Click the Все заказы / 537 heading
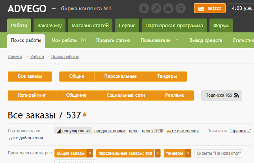254x163 pixels. pos(44,115)
